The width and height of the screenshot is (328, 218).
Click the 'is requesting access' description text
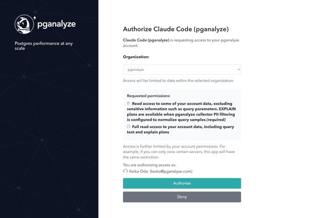(x=181, y=43)
